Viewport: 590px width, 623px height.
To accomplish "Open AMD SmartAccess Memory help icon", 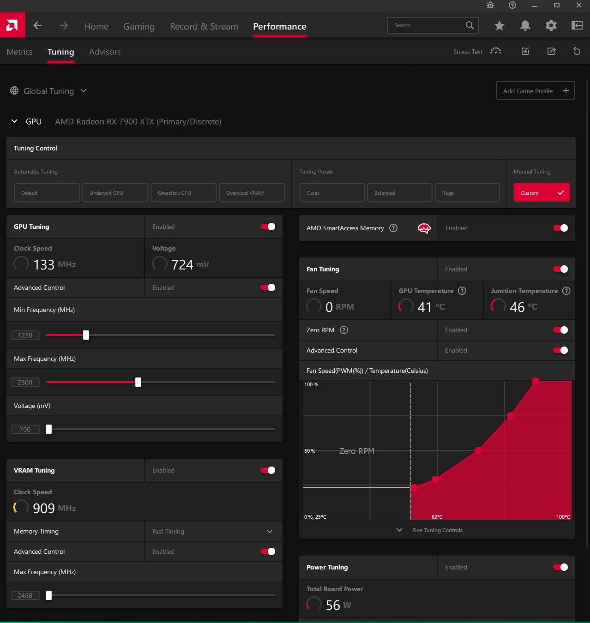I will tap(393, 228).
